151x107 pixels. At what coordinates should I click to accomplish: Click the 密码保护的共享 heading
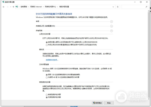(x=45, y=82)
